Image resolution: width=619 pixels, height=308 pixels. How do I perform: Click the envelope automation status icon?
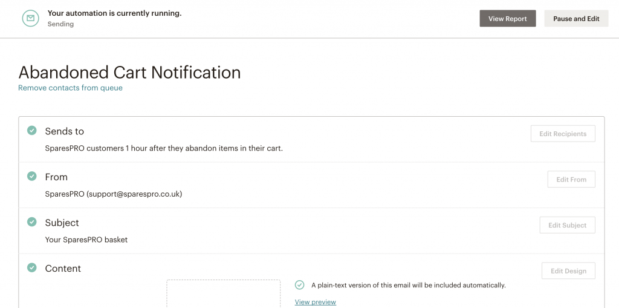30,18
